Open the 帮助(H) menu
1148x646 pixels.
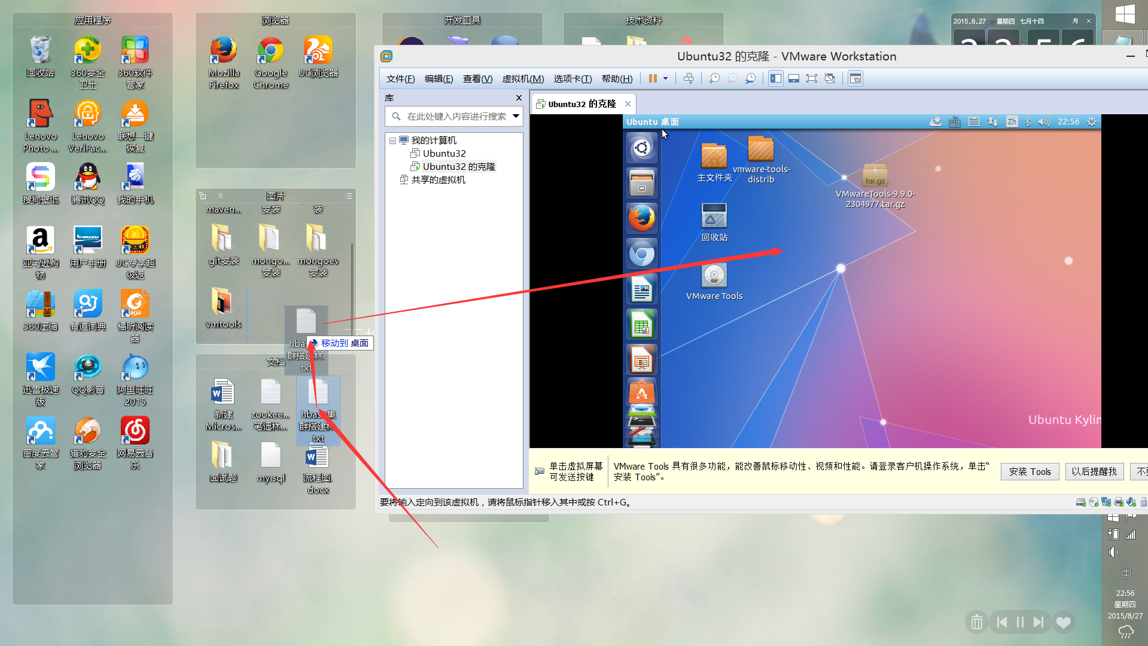pos(617,79)
